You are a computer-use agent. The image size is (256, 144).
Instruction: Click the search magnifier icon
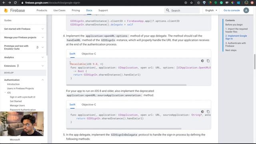point(168,10)
